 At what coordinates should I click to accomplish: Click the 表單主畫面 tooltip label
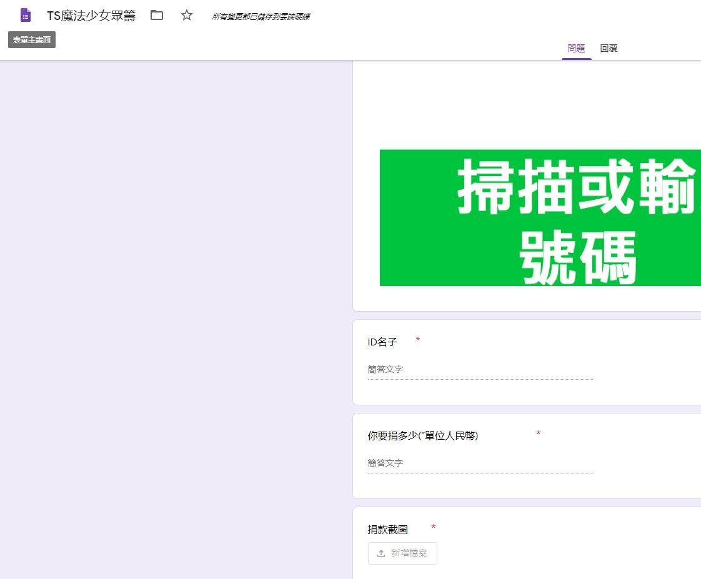pyautogui.click(x=32, y=40)
